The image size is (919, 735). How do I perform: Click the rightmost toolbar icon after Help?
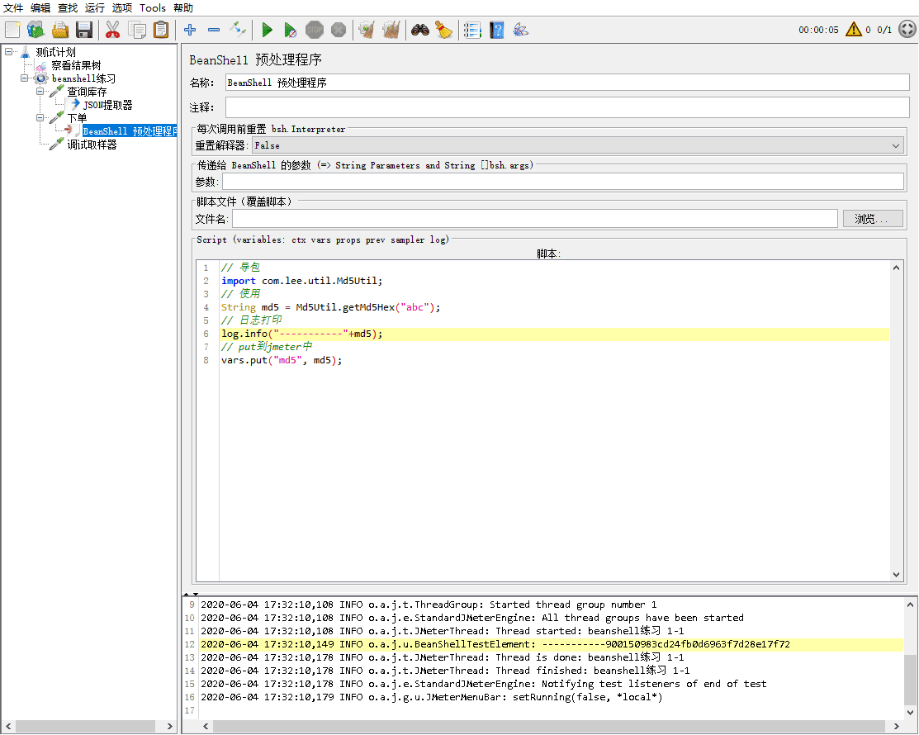[x=520, y=29]
